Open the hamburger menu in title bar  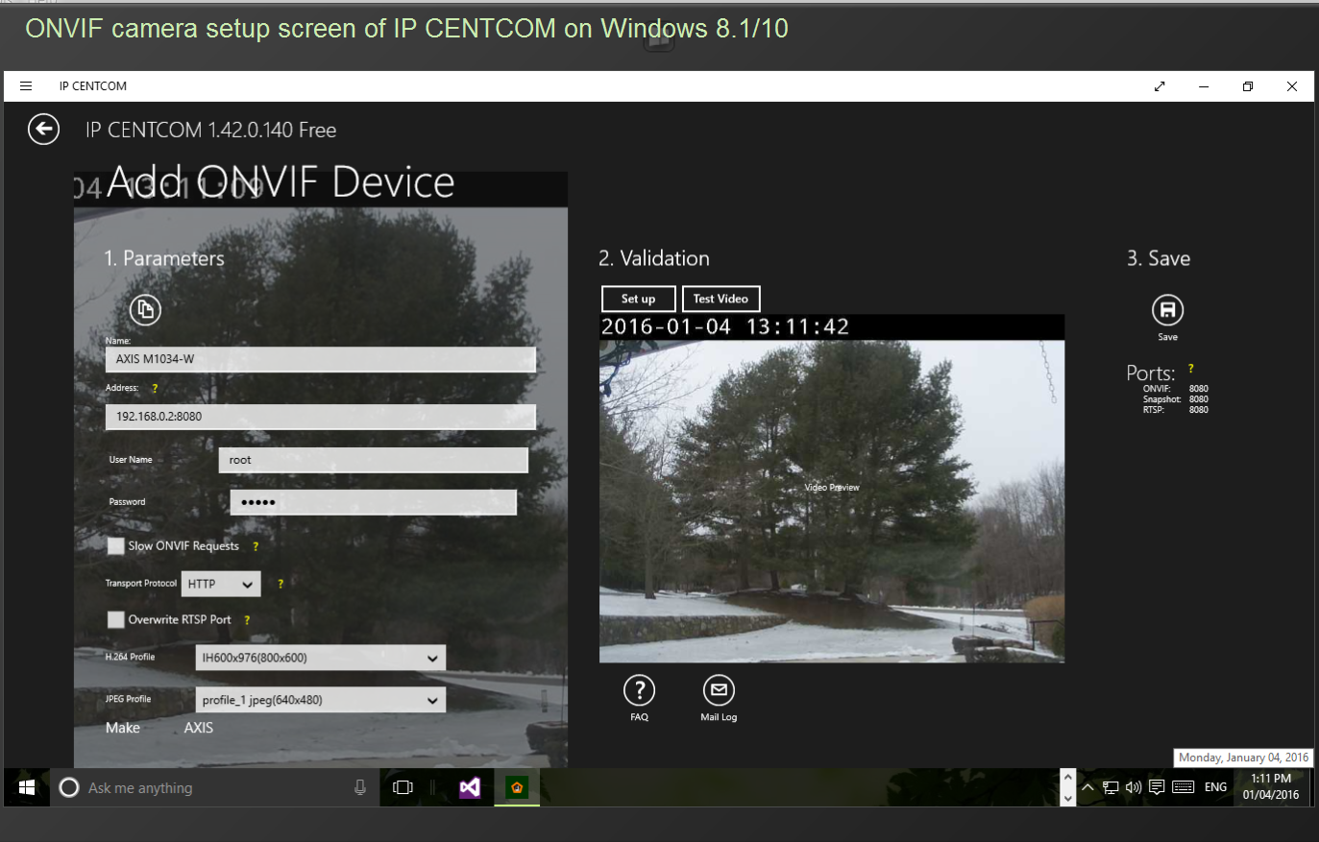26,85
